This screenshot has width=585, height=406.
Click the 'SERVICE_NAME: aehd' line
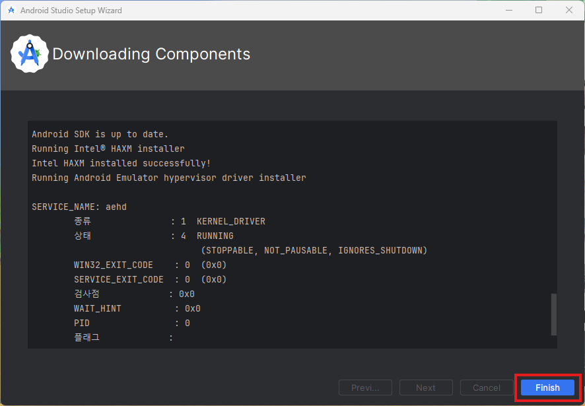coord(79,207)
